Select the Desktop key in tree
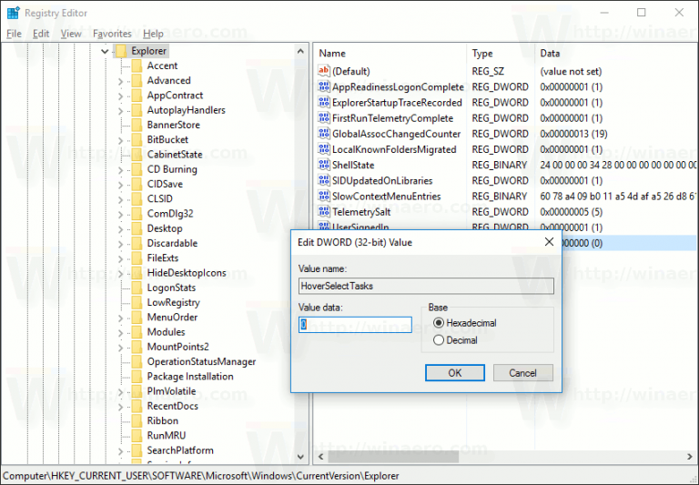The width and height of the screenshot is (699, 485). click(165, 228)
